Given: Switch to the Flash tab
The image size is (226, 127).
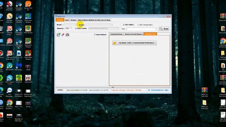Looking at the screenshot, I should click(x=67, y=20).
